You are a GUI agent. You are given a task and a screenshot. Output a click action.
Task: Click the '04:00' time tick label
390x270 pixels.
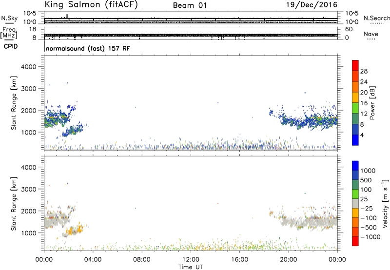click(93, 260)
